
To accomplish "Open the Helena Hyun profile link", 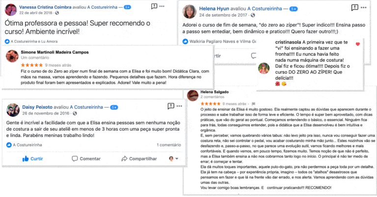I will (214, 9).
